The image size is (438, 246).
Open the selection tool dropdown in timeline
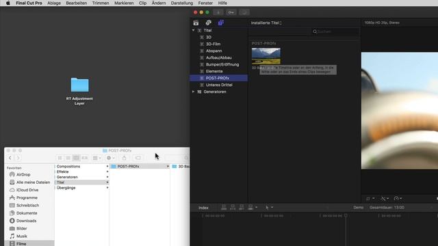(269, 208)
